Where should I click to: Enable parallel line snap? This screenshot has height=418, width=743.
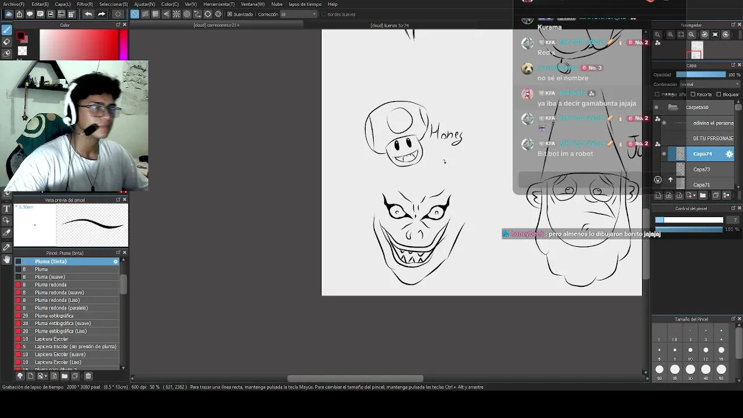click(x=145, y=14)
